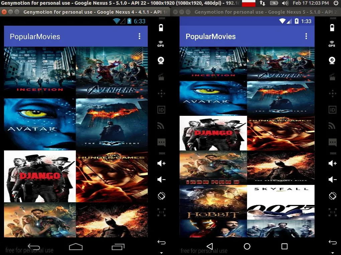Open The Dark Knight Rises poster in Nexus 5
The height and width of the screenshot is (255, 341).
281,168
